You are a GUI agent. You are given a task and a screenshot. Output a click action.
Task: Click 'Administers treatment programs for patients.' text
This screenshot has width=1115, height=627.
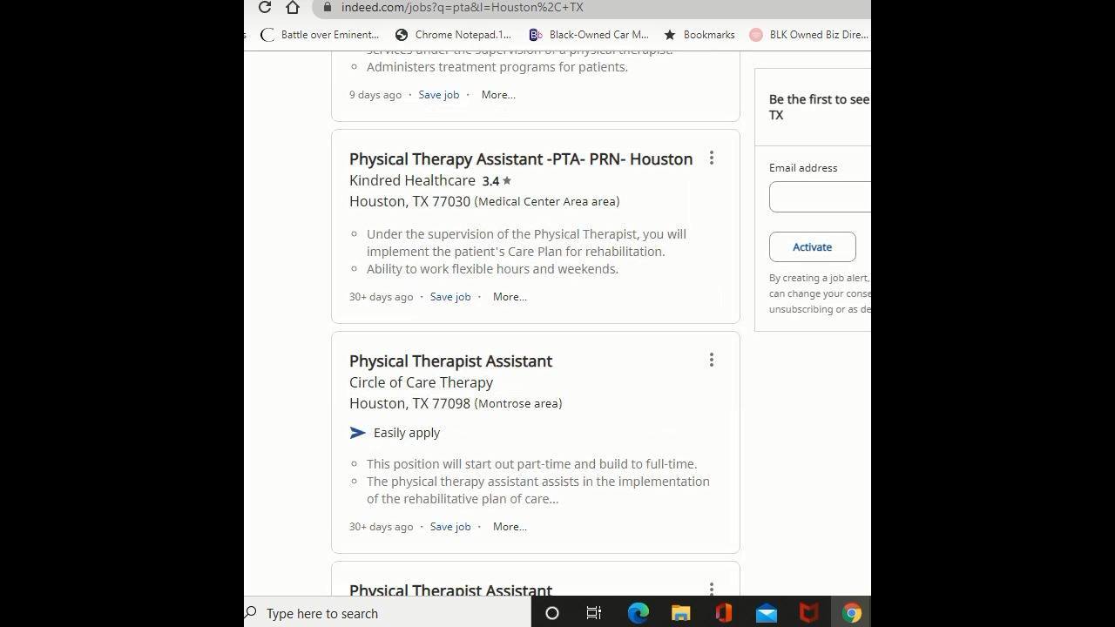pyautogui.click(x=497, y=67)
